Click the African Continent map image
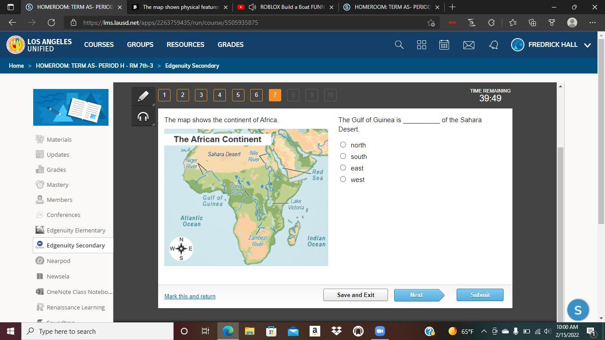Viewport: 605px width, 340px height. point(246,197)
